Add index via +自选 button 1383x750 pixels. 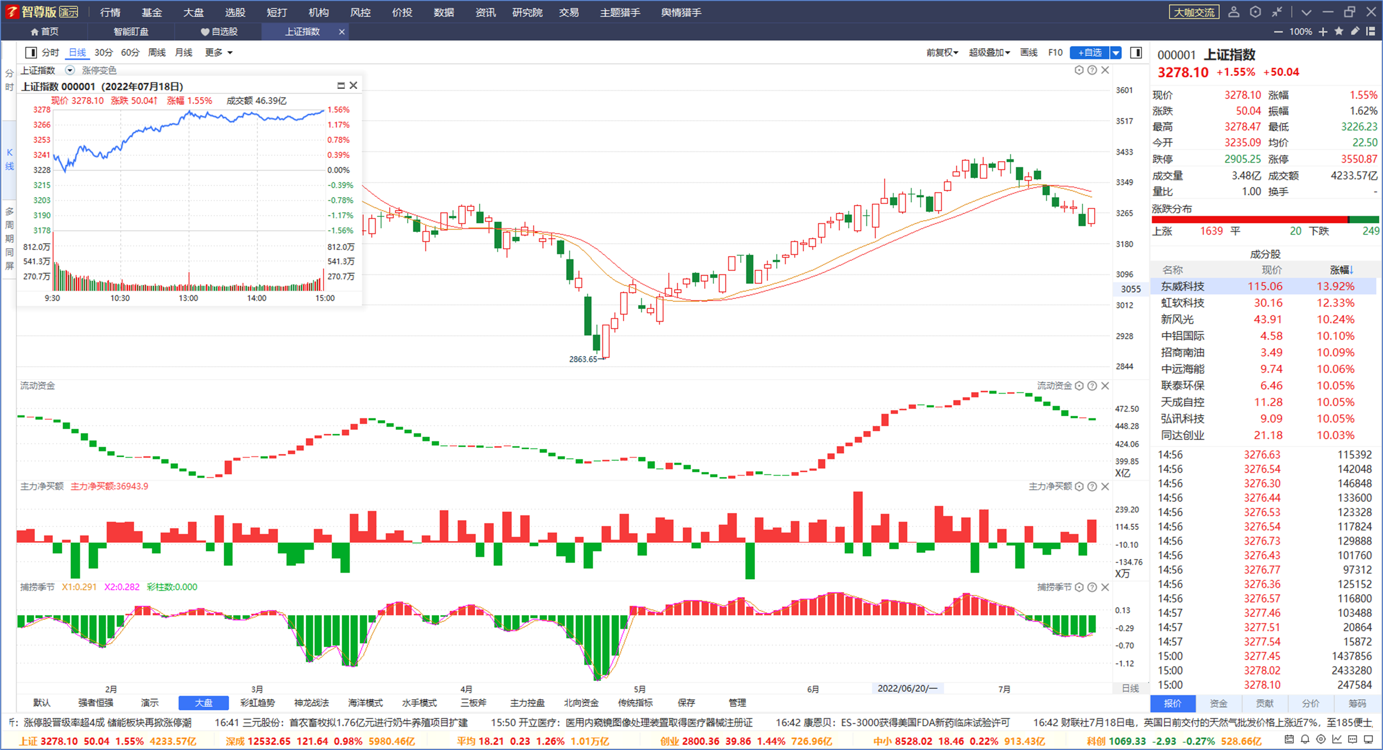point(1090,52)
